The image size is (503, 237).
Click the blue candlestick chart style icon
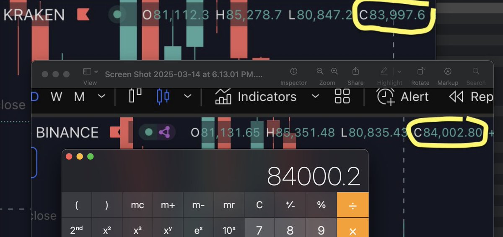pyautogui.click(x=163, y=96)
